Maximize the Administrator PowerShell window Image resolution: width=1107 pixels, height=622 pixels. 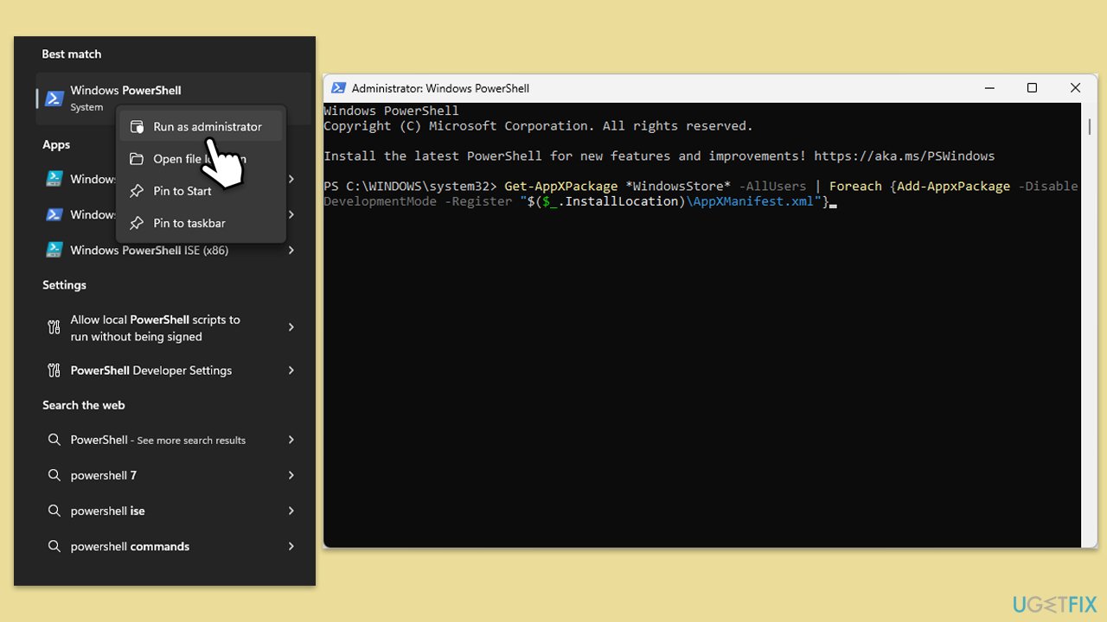[x=1032, y=88]
